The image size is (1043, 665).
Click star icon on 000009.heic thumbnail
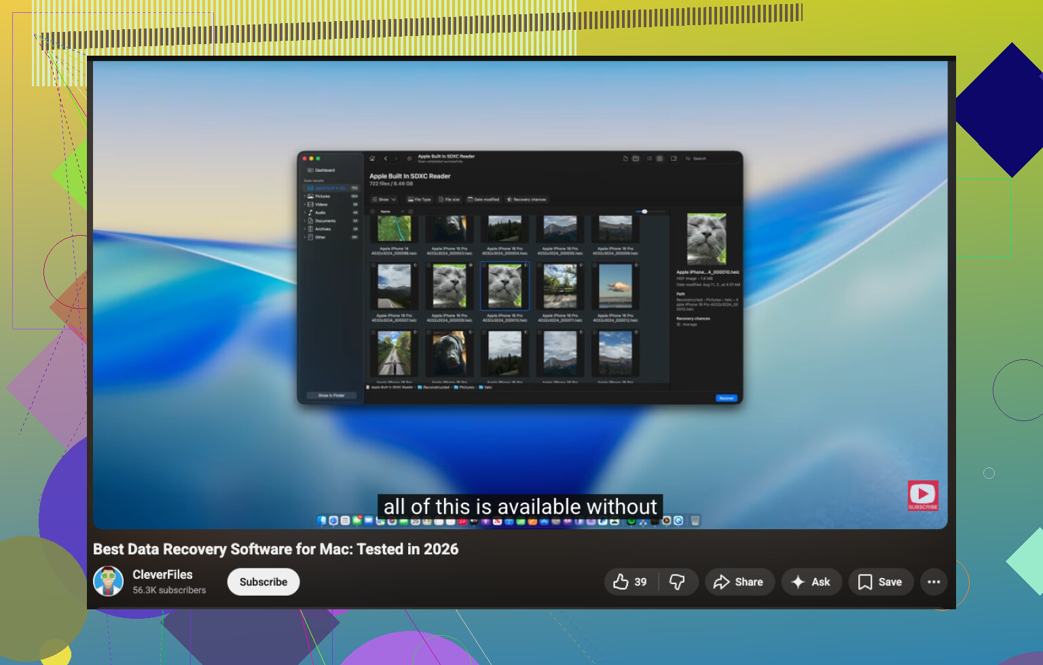pyautogui.click(x=471, y=265)
